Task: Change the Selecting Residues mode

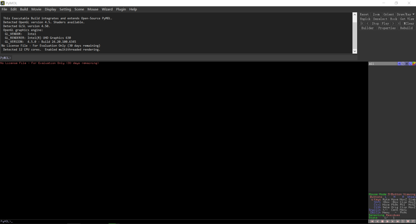Action: 384,215
